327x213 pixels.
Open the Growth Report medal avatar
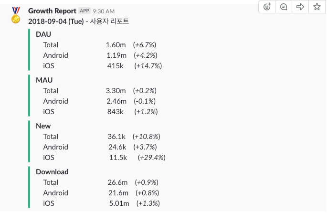tap(16, 15)
